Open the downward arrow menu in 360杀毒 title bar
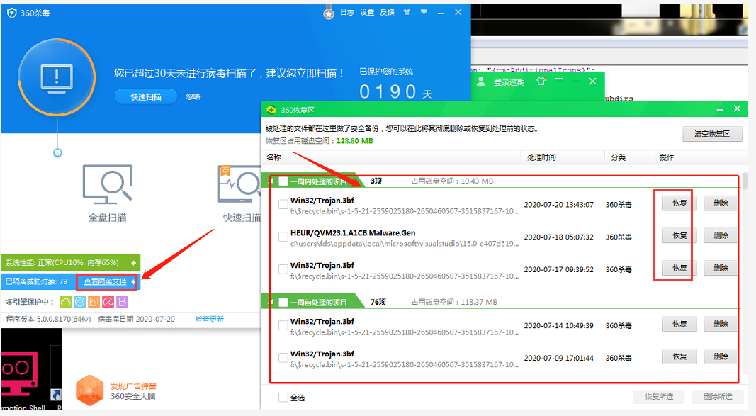756x416 pixels. pos(424,13)
